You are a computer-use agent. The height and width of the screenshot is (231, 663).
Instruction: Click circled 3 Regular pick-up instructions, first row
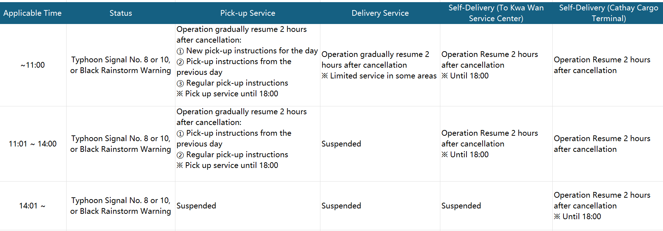pyautogui.click(x=232, y=83)
